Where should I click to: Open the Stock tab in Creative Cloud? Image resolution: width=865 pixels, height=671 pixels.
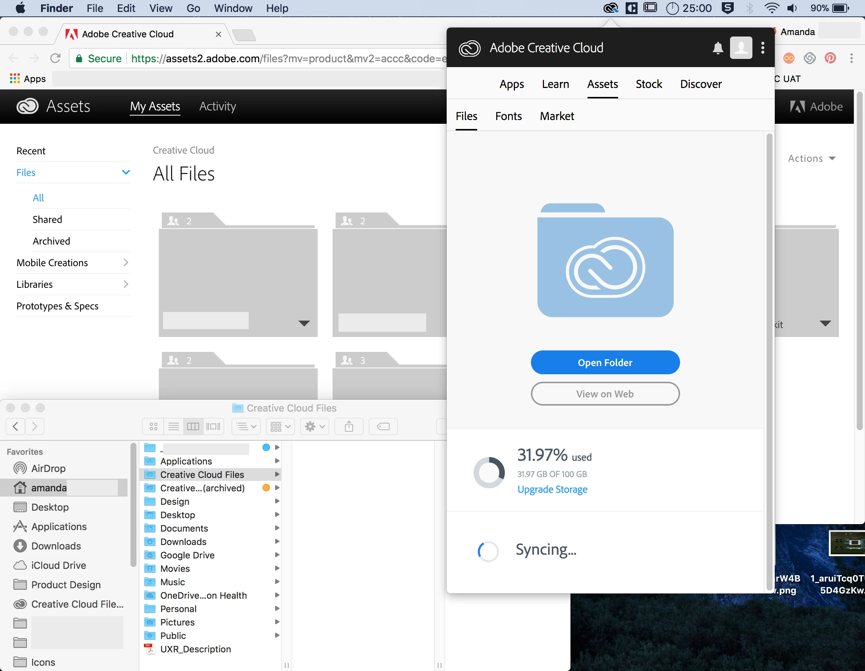[648, 84]
